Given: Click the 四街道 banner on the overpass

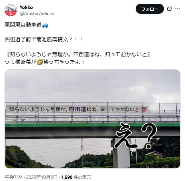Looking at the screenshot, I should 77,109.
